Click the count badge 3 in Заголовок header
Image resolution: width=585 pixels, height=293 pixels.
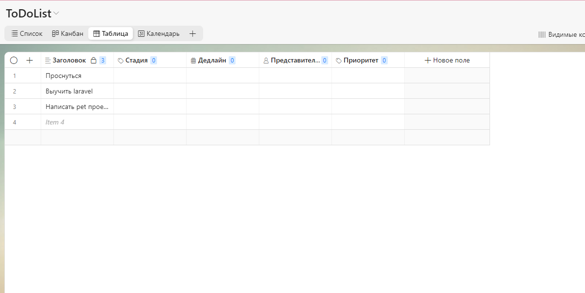click(103, 61)
